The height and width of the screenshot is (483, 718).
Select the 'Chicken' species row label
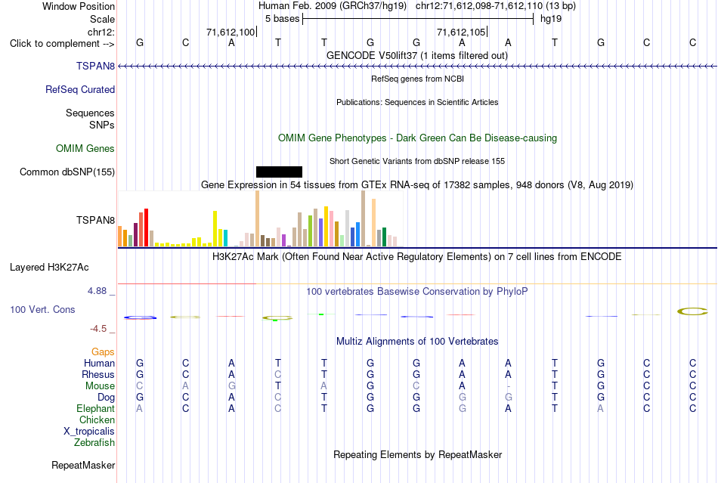[97, 420]
